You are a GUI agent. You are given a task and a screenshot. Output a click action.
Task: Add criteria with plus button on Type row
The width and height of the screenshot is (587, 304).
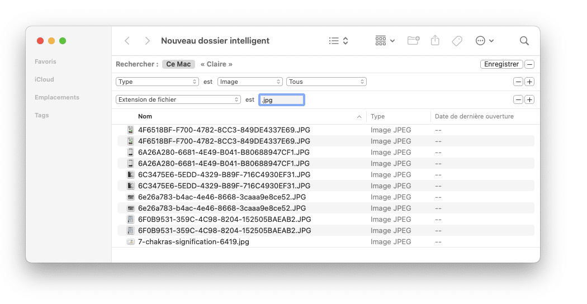click(529, 82)
